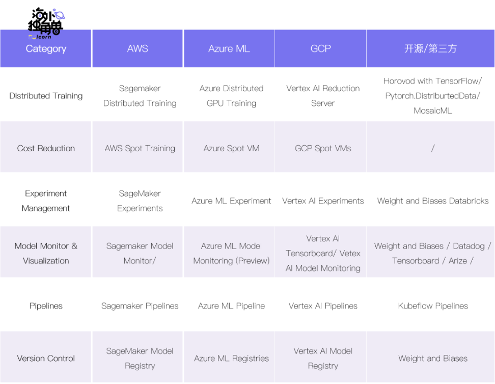Select the Azure ML column header
Viewport: 495px width, 384px height.
tap(229, 49)
